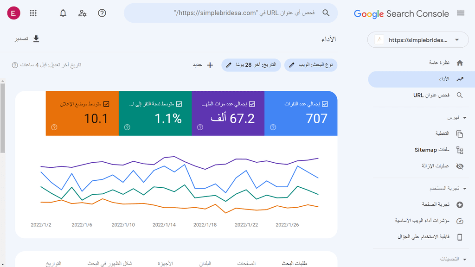Click the page experience plus-circle icon
This screenshot has height=267, width=475.
pos(460,204)
